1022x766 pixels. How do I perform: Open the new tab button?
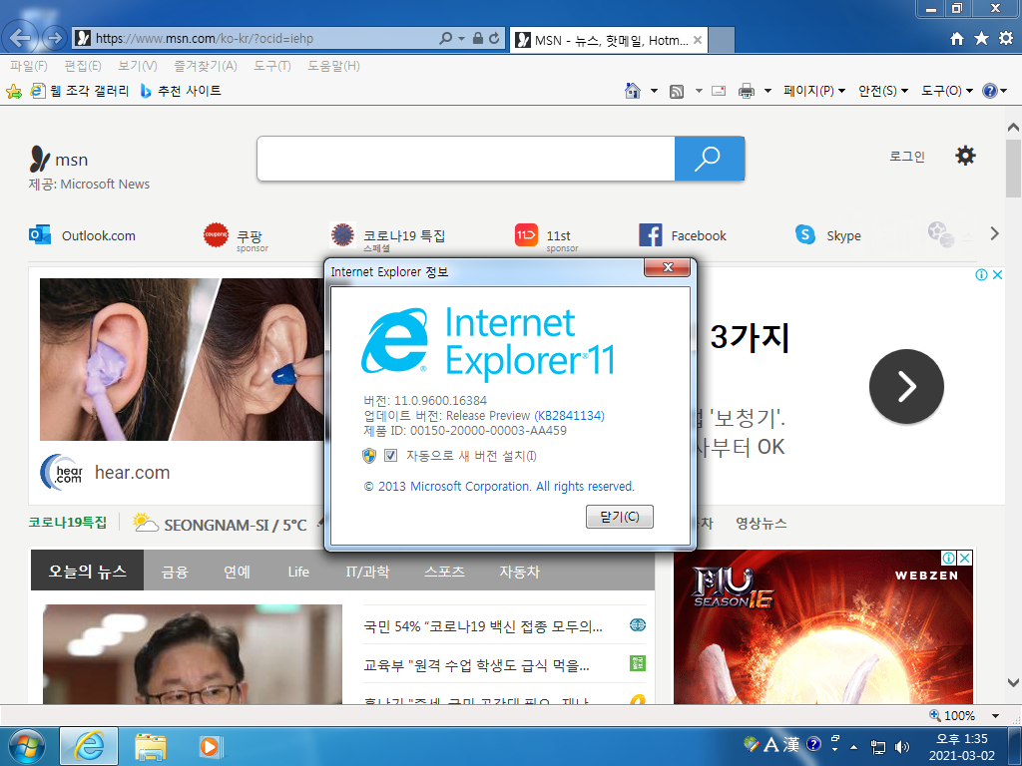pos(722,40)
